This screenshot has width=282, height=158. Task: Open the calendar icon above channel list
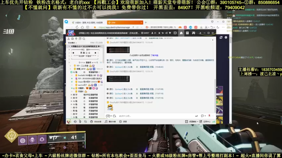coord(80,39)
